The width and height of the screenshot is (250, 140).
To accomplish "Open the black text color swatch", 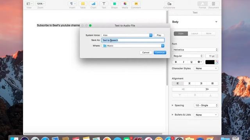I will point(210,62).
